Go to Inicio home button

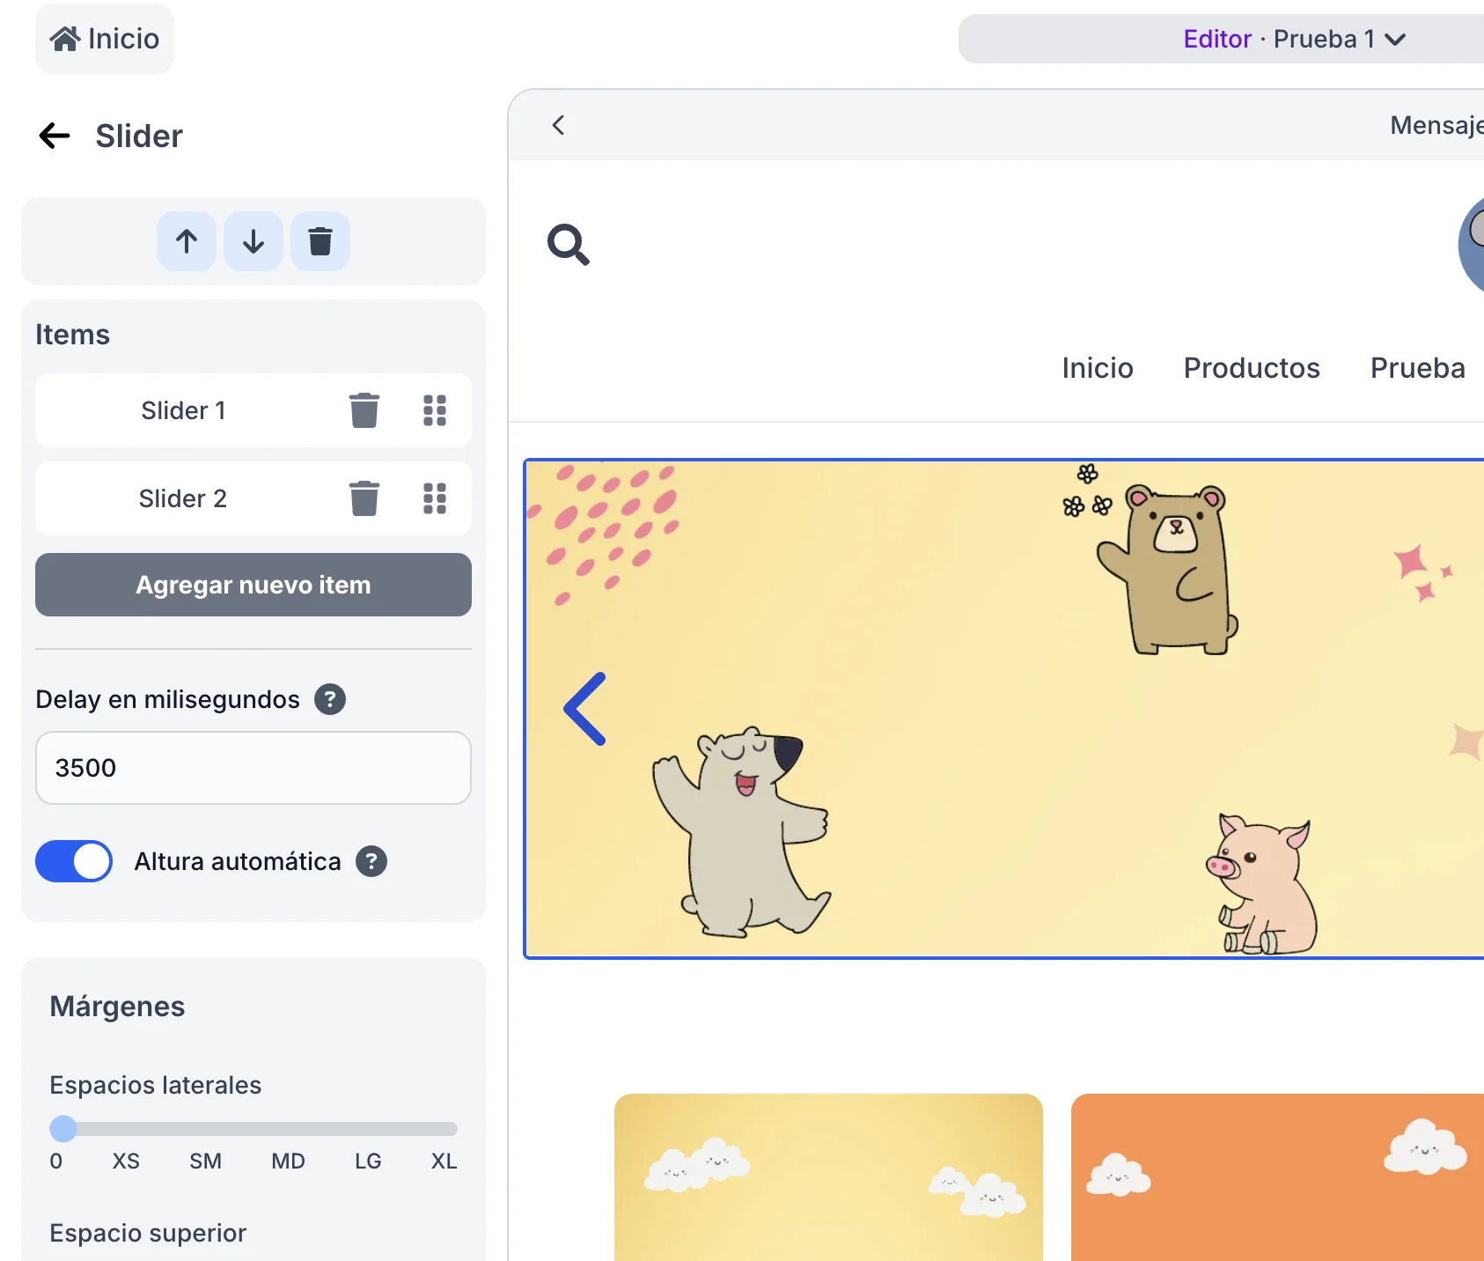tap(105, 39)
